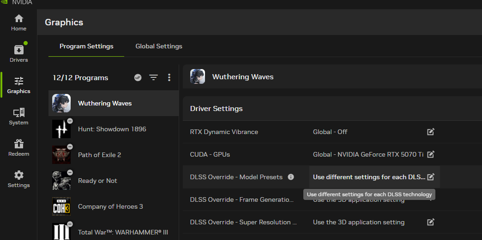Open the System section in sidebar
This screenshot has width=482, height=240.
tap(19, 117)
